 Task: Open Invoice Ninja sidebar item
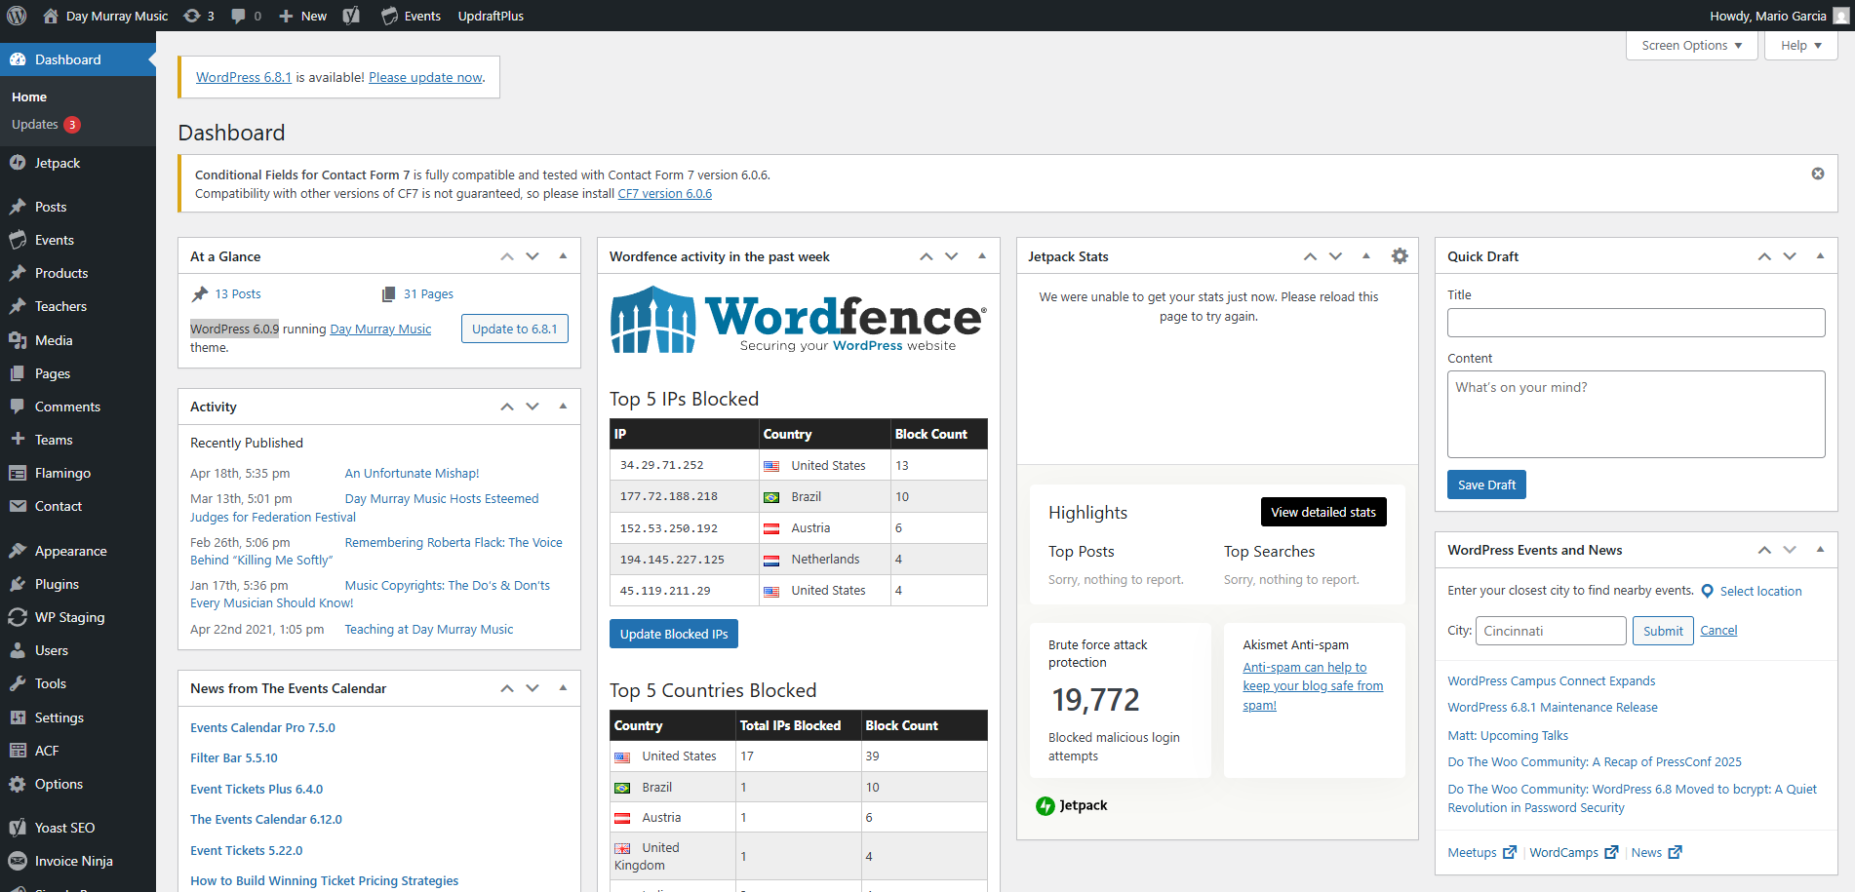(x=78, y=861)
